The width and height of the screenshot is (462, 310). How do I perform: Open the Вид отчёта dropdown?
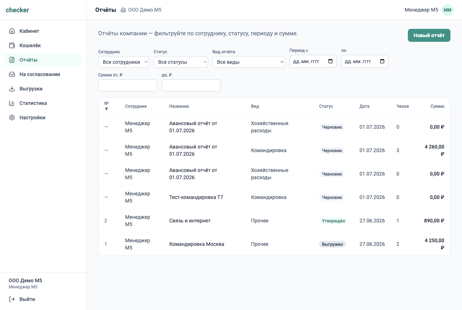249,62
